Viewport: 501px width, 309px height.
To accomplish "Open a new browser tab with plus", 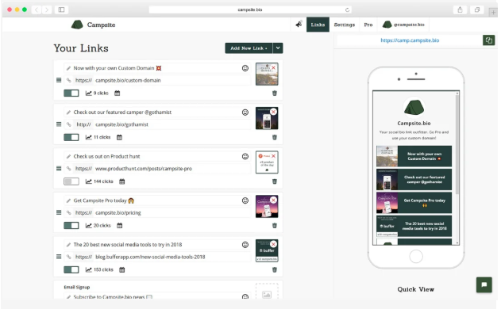I will (x=493, y=13).
